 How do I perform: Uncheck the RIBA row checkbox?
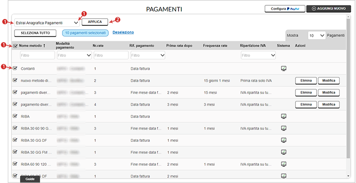pos(15,116)
